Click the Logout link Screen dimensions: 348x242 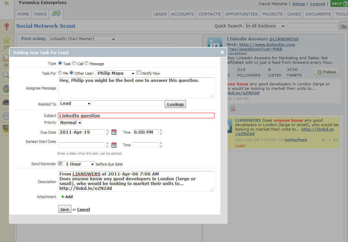point(317,4)
